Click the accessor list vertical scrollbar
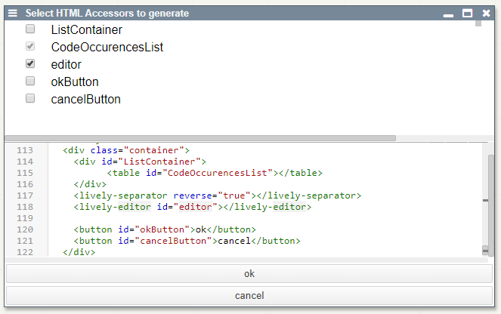Viewport: 501px width, 314px height. [x=478, y=23]
